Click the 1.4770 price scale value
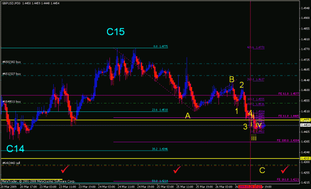This screenshot has height=189, width=311. tap(306, 49)
